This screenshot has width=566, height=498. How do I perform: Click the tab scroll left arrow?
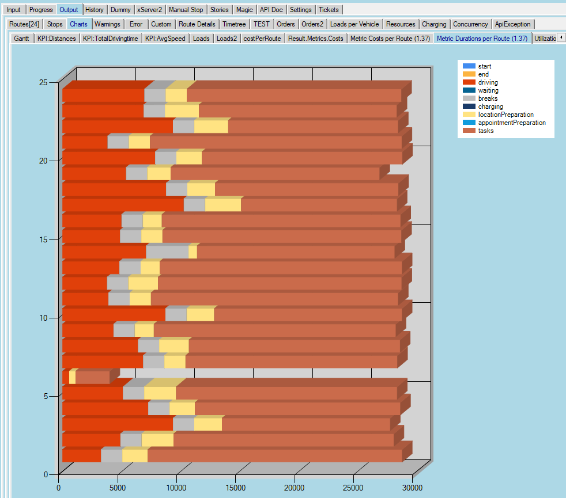coord(561,37)
